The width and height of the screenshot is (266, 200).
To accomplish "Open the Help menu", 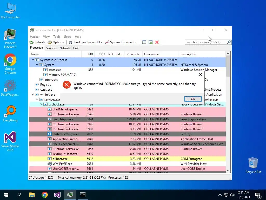I will tap(78, 37).
